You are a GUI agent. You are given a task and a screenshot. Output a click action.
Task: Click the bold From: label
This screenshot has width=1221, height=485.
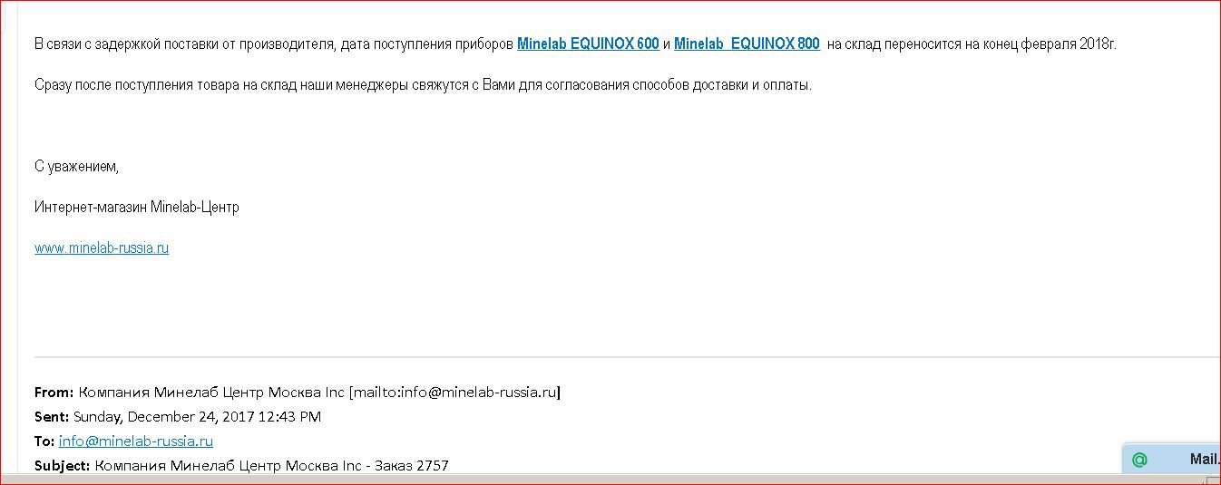54,393
